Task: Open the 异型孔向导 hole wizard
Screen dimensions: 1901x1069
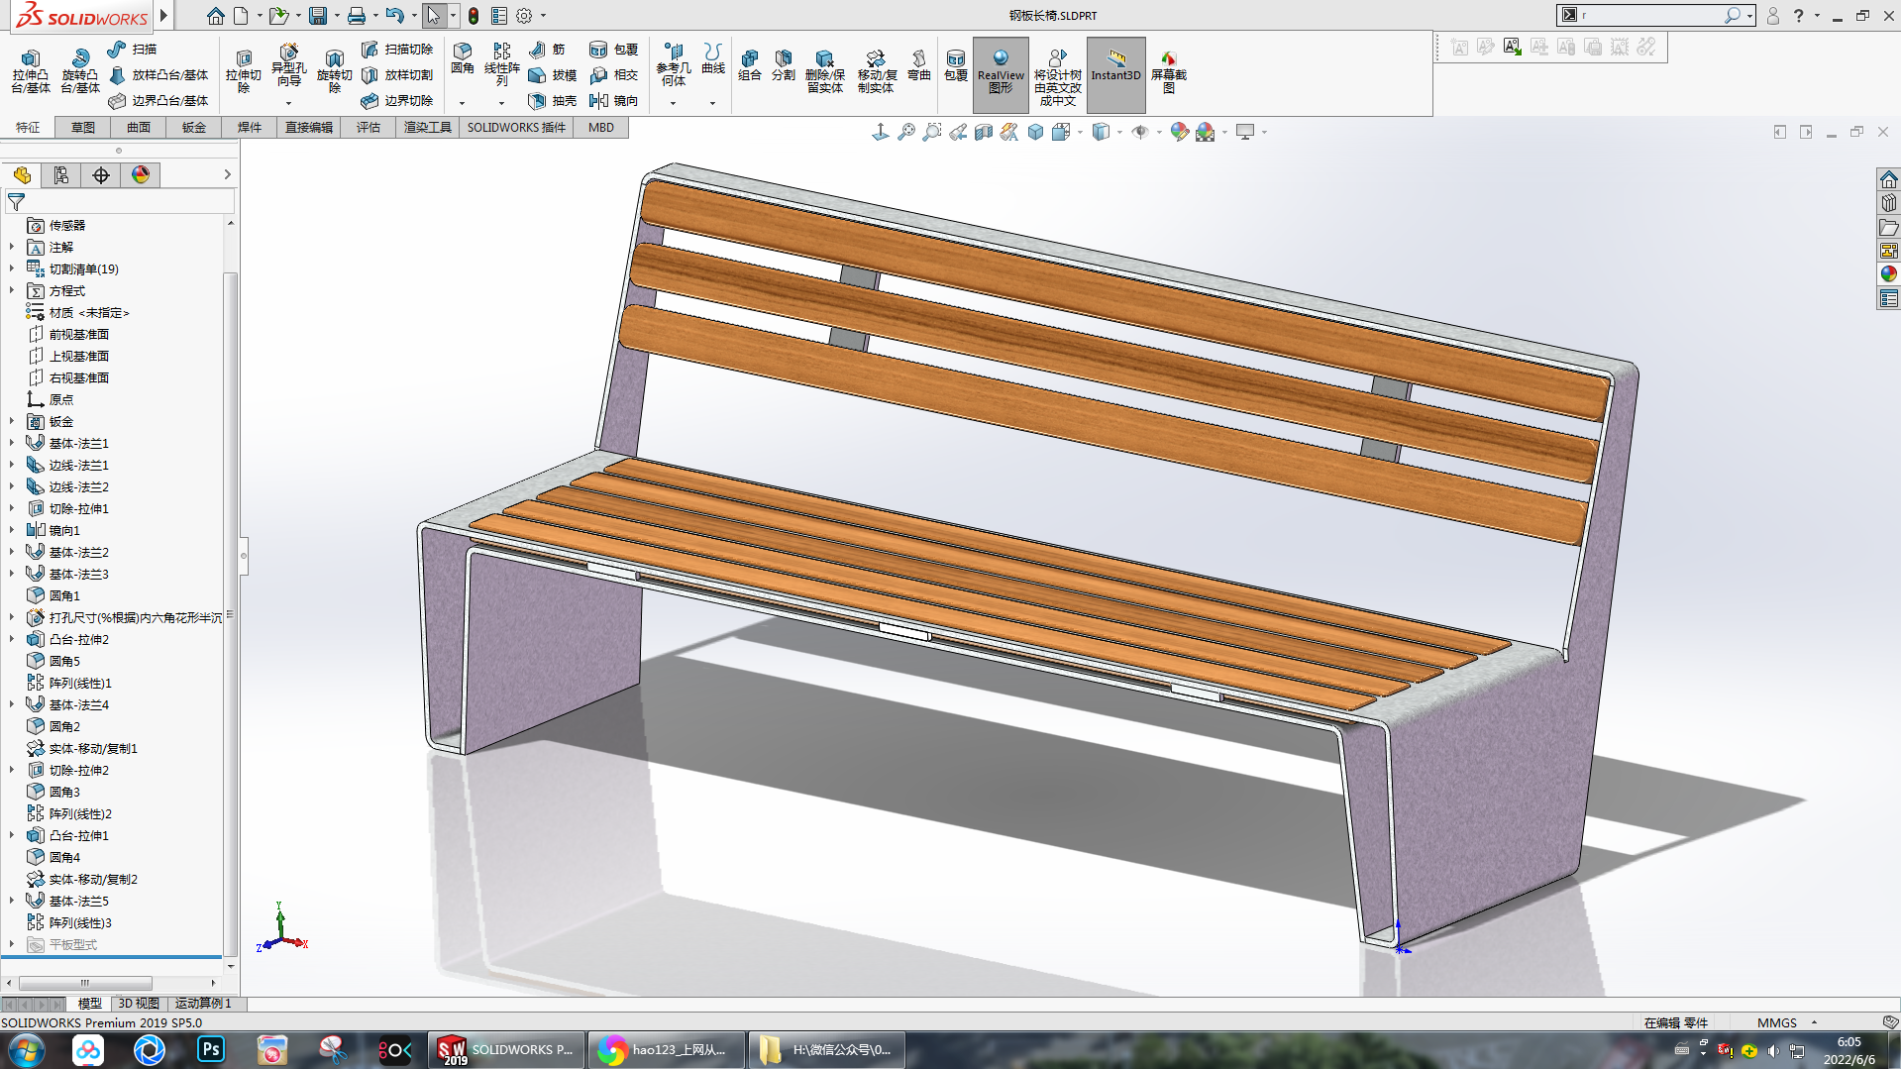Action: [x=288, y=65]
